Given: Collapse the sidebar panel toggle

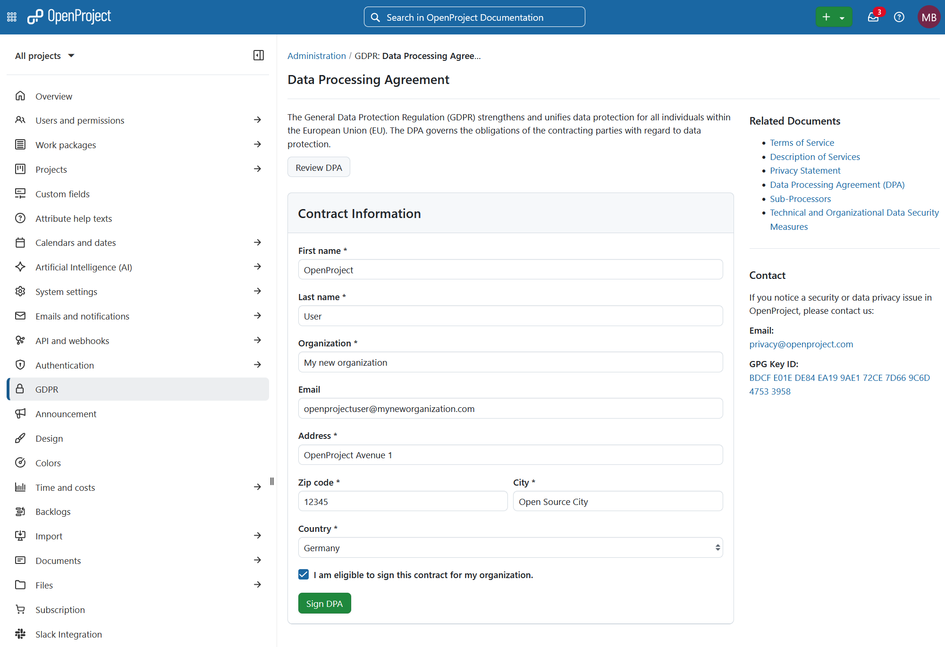Looking at the screenshot, I should tap(258, 55).
